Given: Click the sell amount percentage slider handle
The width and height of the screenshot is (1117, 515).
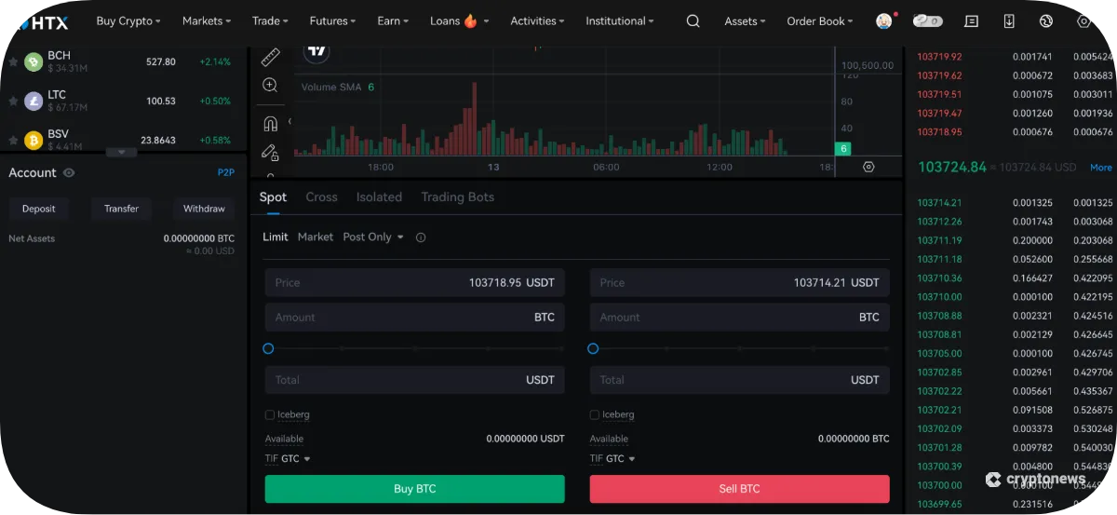Looking at the screenshot, I should coord(593,348).
